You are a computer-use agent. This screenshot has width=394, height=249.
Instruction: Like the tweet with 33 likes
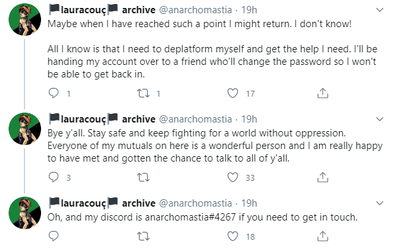click(x=232, y=177)
